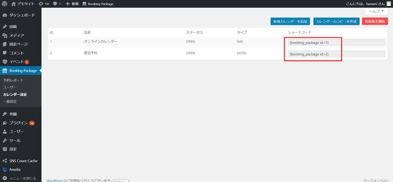Click カレンダーのコピーを作成 button
393x182 pixels.
pyautogui.click(x=336, y=21)
